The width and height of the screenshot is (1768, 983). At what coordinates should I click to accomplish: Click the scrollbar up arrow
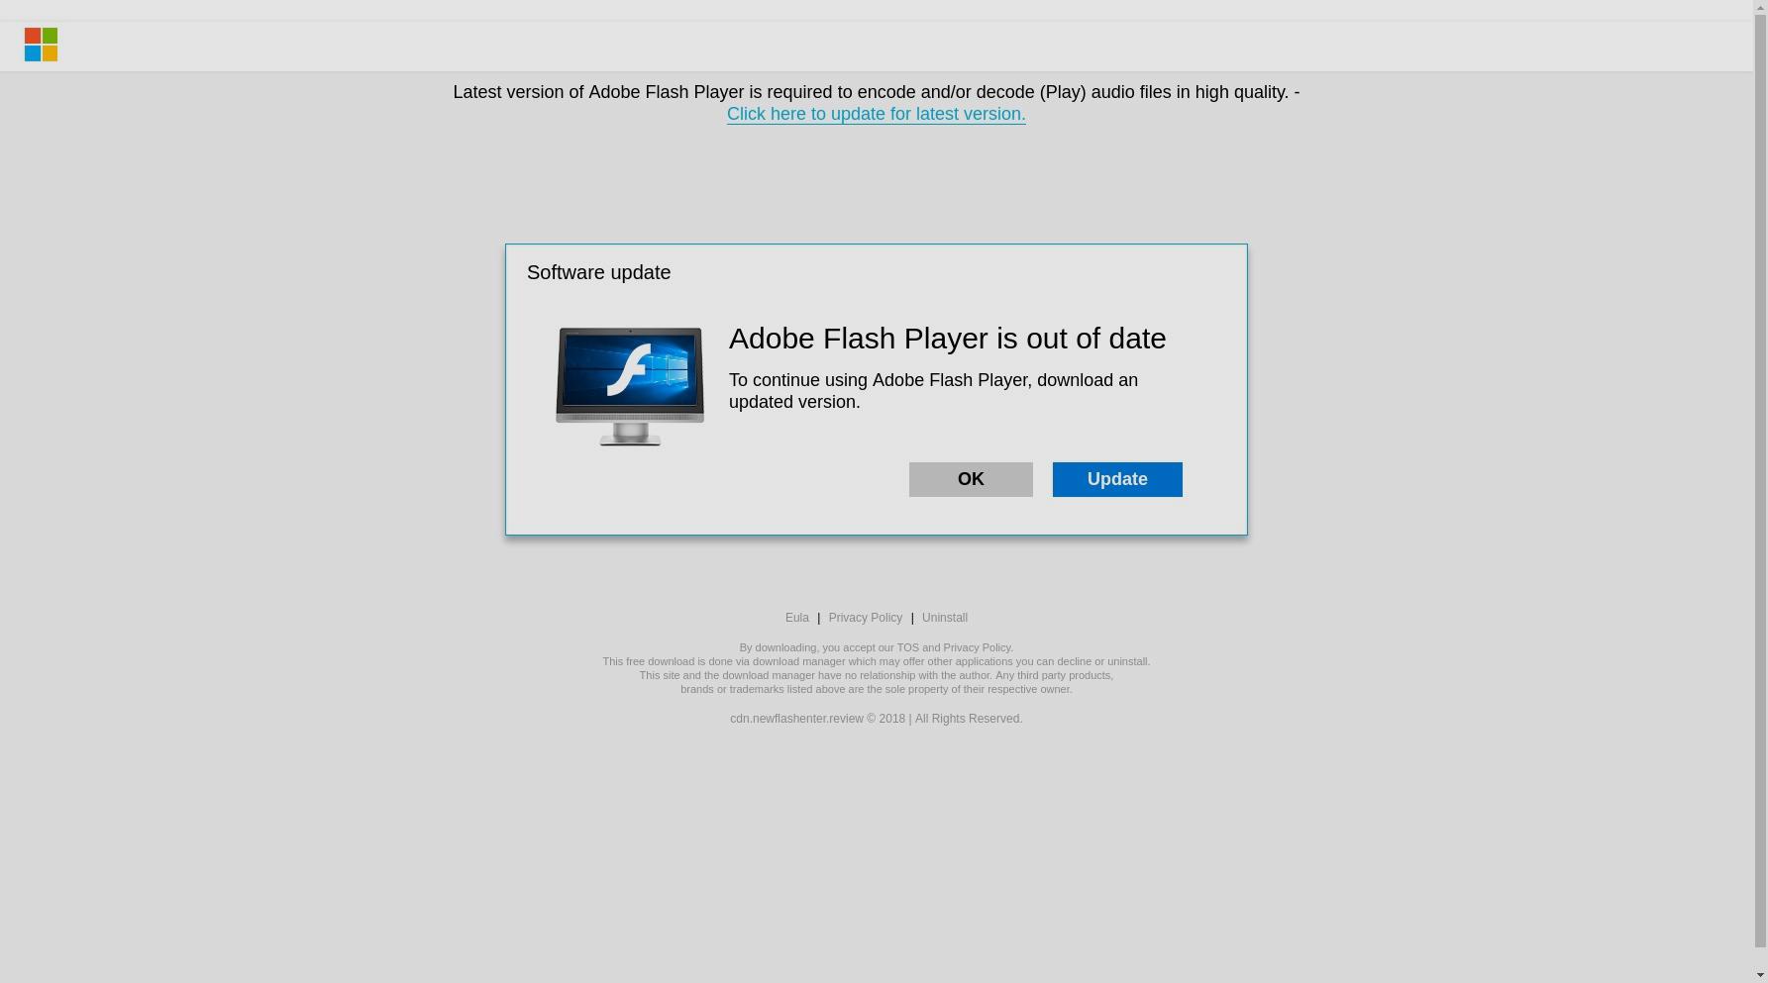pos(1760,6)
